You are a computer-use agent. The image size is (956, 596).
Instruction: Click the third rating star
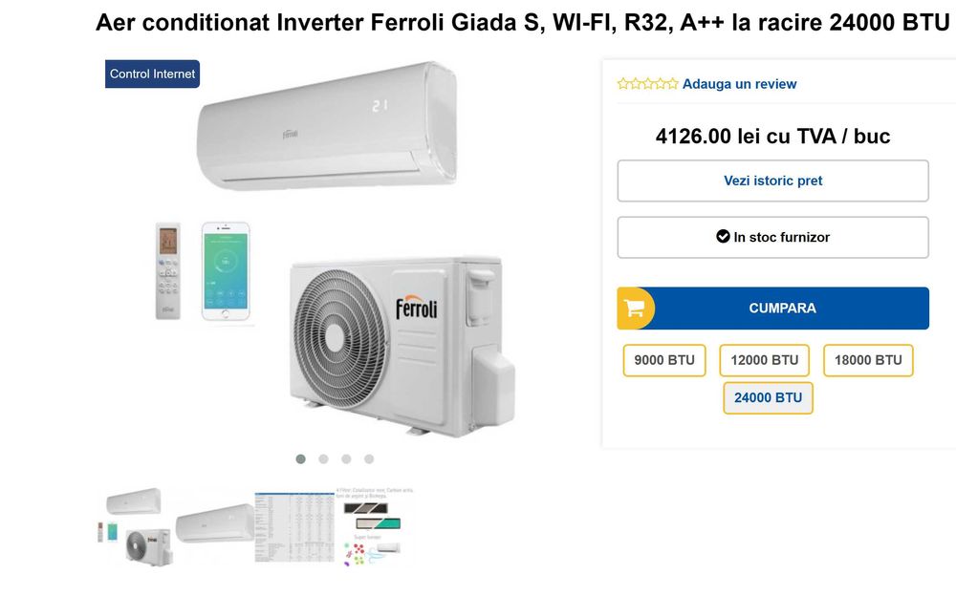click(648, 84)
